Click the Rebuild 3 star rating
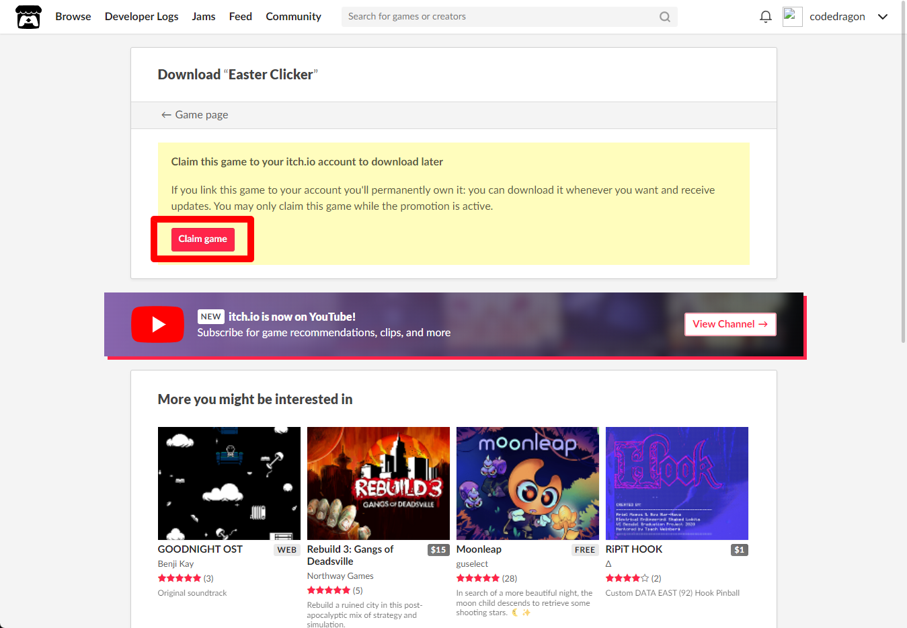The height and width of the screenshot is (628, 907). tap(329, 590)
